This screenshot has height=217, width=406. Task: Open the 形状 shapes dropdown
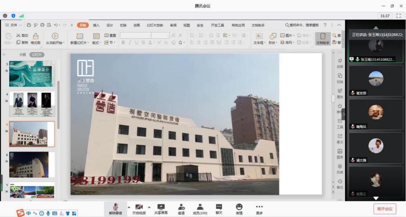273,39
